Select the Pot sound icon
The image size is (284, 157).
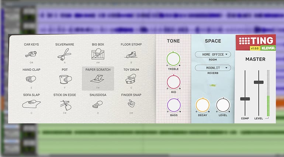click(x=65, y=79)
